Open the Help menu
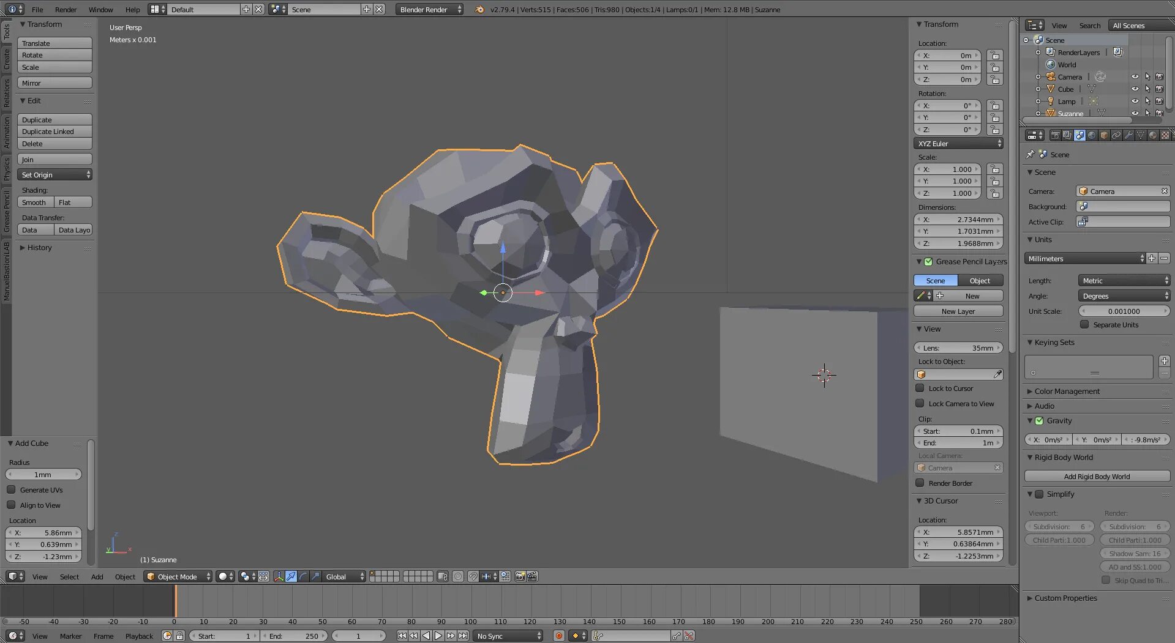This screenshot has height=643, width=1175. pyautogui.click(x=132, y=9)
